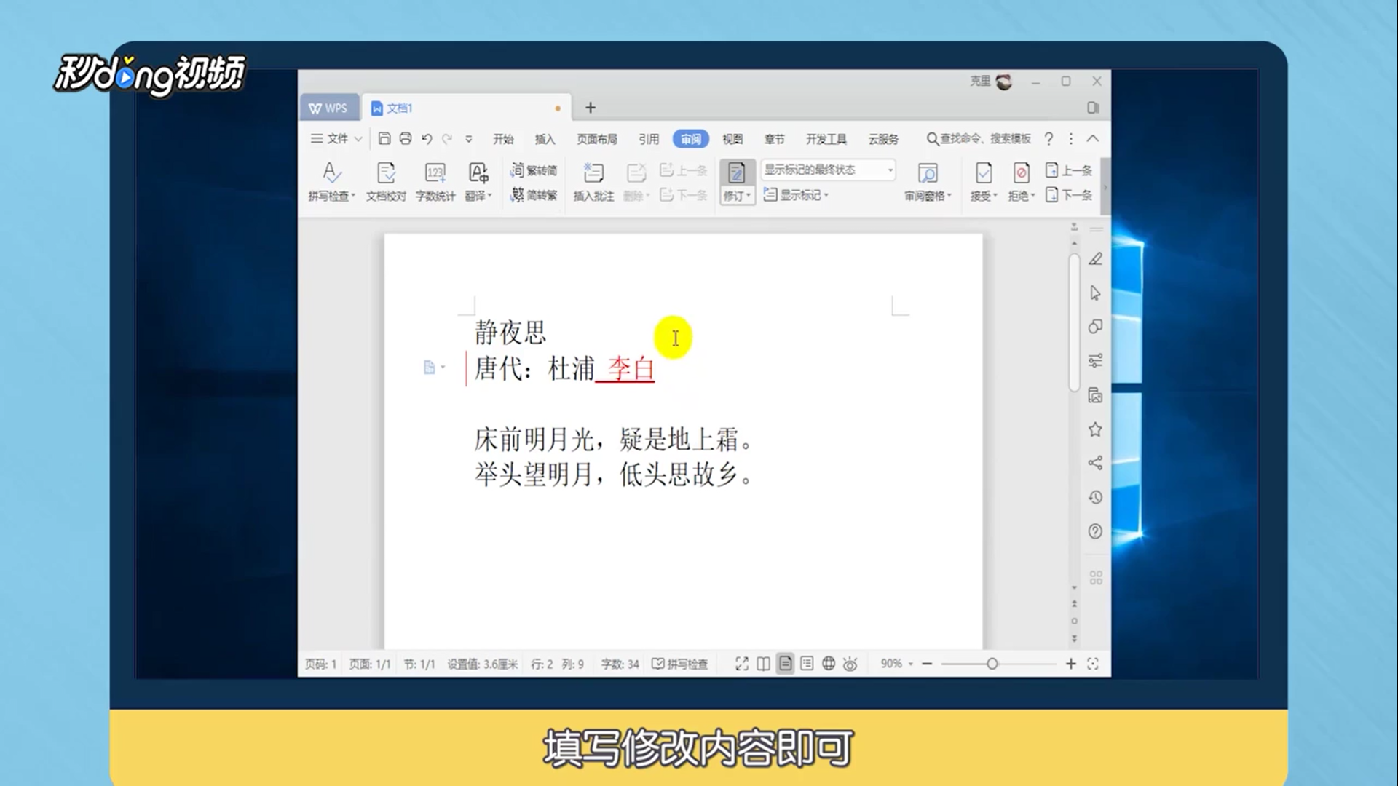Run 拼写检查 spell check tool
The width and height of the screenshot is (1398, 786).
pos(331,181)
